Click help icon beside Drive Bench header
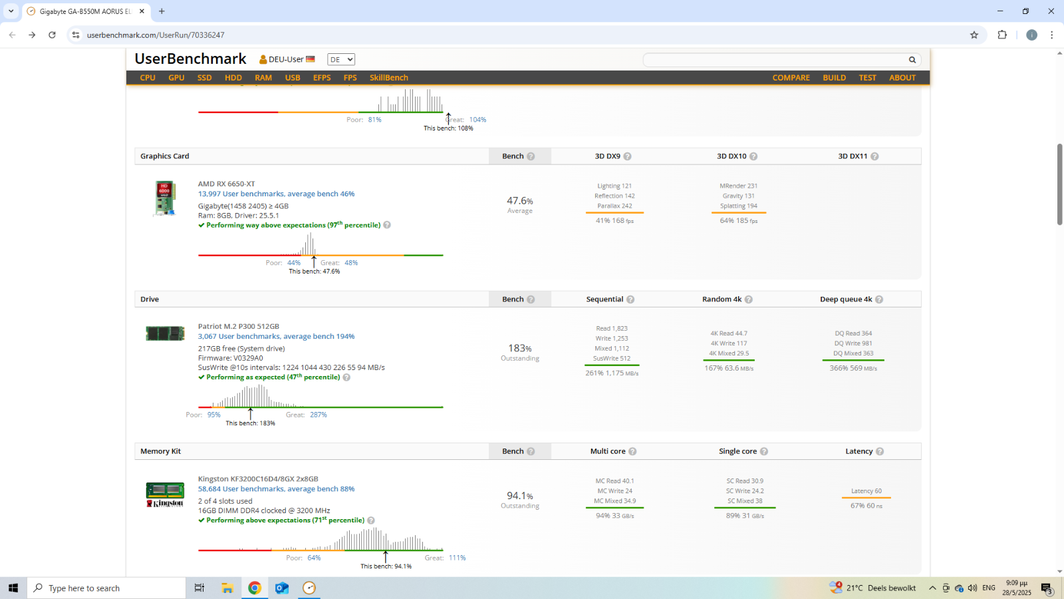 pos(531,299)
